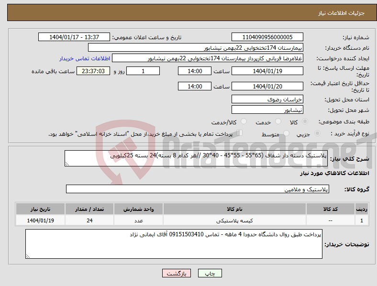Screen dimensions: 377x286
Task: Click the quantity cell 24
Action: pyautogui.click(x=89, y=220)
